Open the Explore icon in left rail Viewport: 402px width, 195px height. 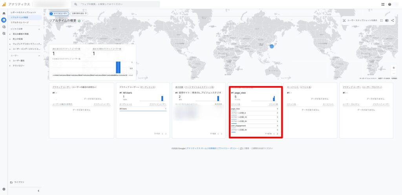tap(4, 27)
